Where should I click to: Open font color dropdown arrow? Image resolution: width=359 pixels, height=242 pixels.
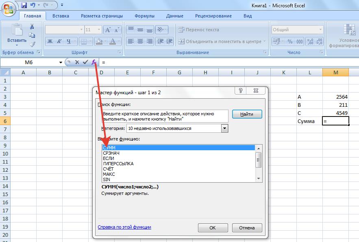point(119,41)
